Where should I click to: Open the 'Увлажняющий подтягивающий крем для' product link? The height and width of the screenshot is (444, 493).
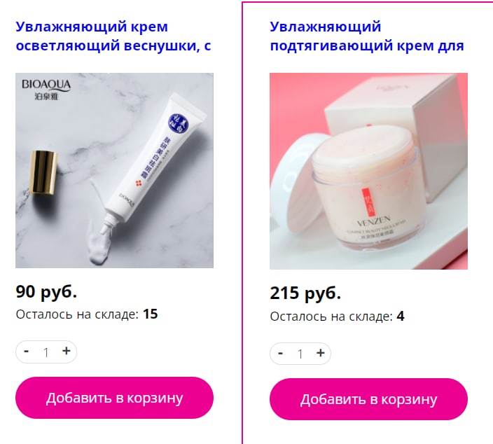(367, 36)
